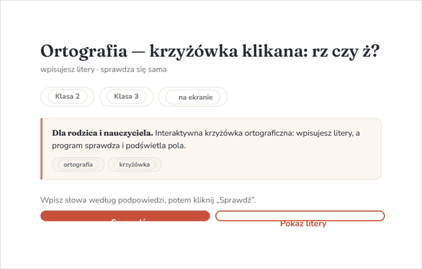Screen dimensions: 422x269
Task: Click the Interaktywna krzyżówka ortograficzna description
Action: [x=224, y=133]
